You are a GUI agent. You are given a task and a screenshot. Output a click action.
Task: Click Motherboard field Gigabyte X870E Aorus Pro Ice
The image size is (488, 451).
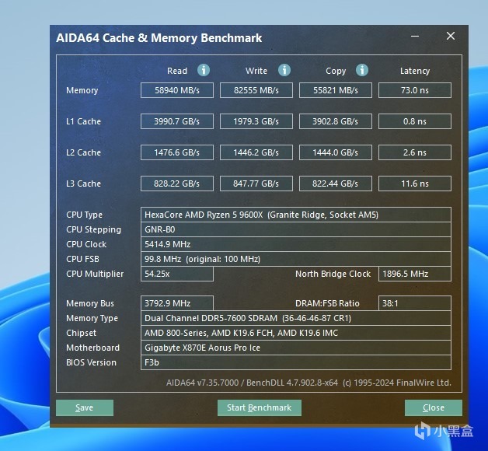pyautogui.click(x=296, y=348)
